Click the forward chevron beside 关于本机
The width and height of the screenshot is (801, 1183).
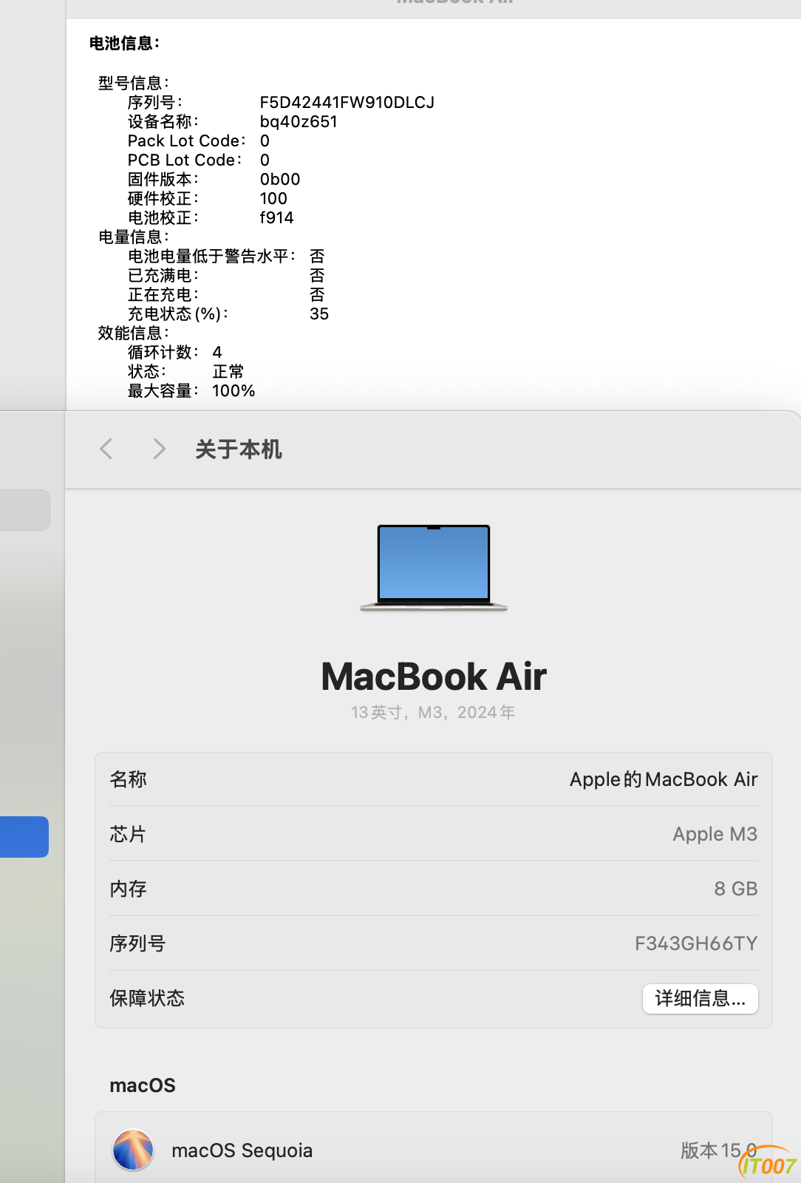[159, 449]
